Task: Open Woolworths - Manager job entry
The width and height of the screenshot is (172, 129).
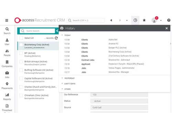Action: (x=119, y=72)
